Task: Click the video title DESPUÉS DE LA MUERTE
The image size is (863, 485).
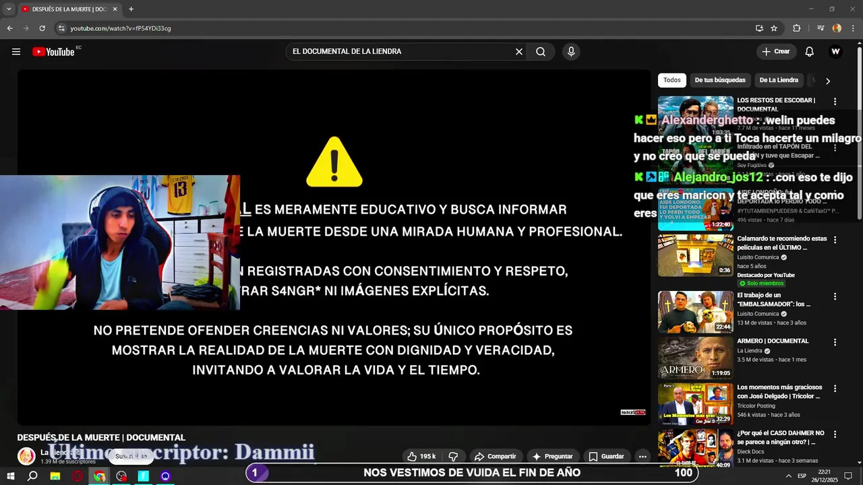Action: 101,438
